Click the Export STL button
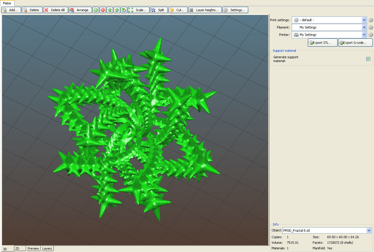Viewport: 374px width, 252px height. [x=322, y=42]
